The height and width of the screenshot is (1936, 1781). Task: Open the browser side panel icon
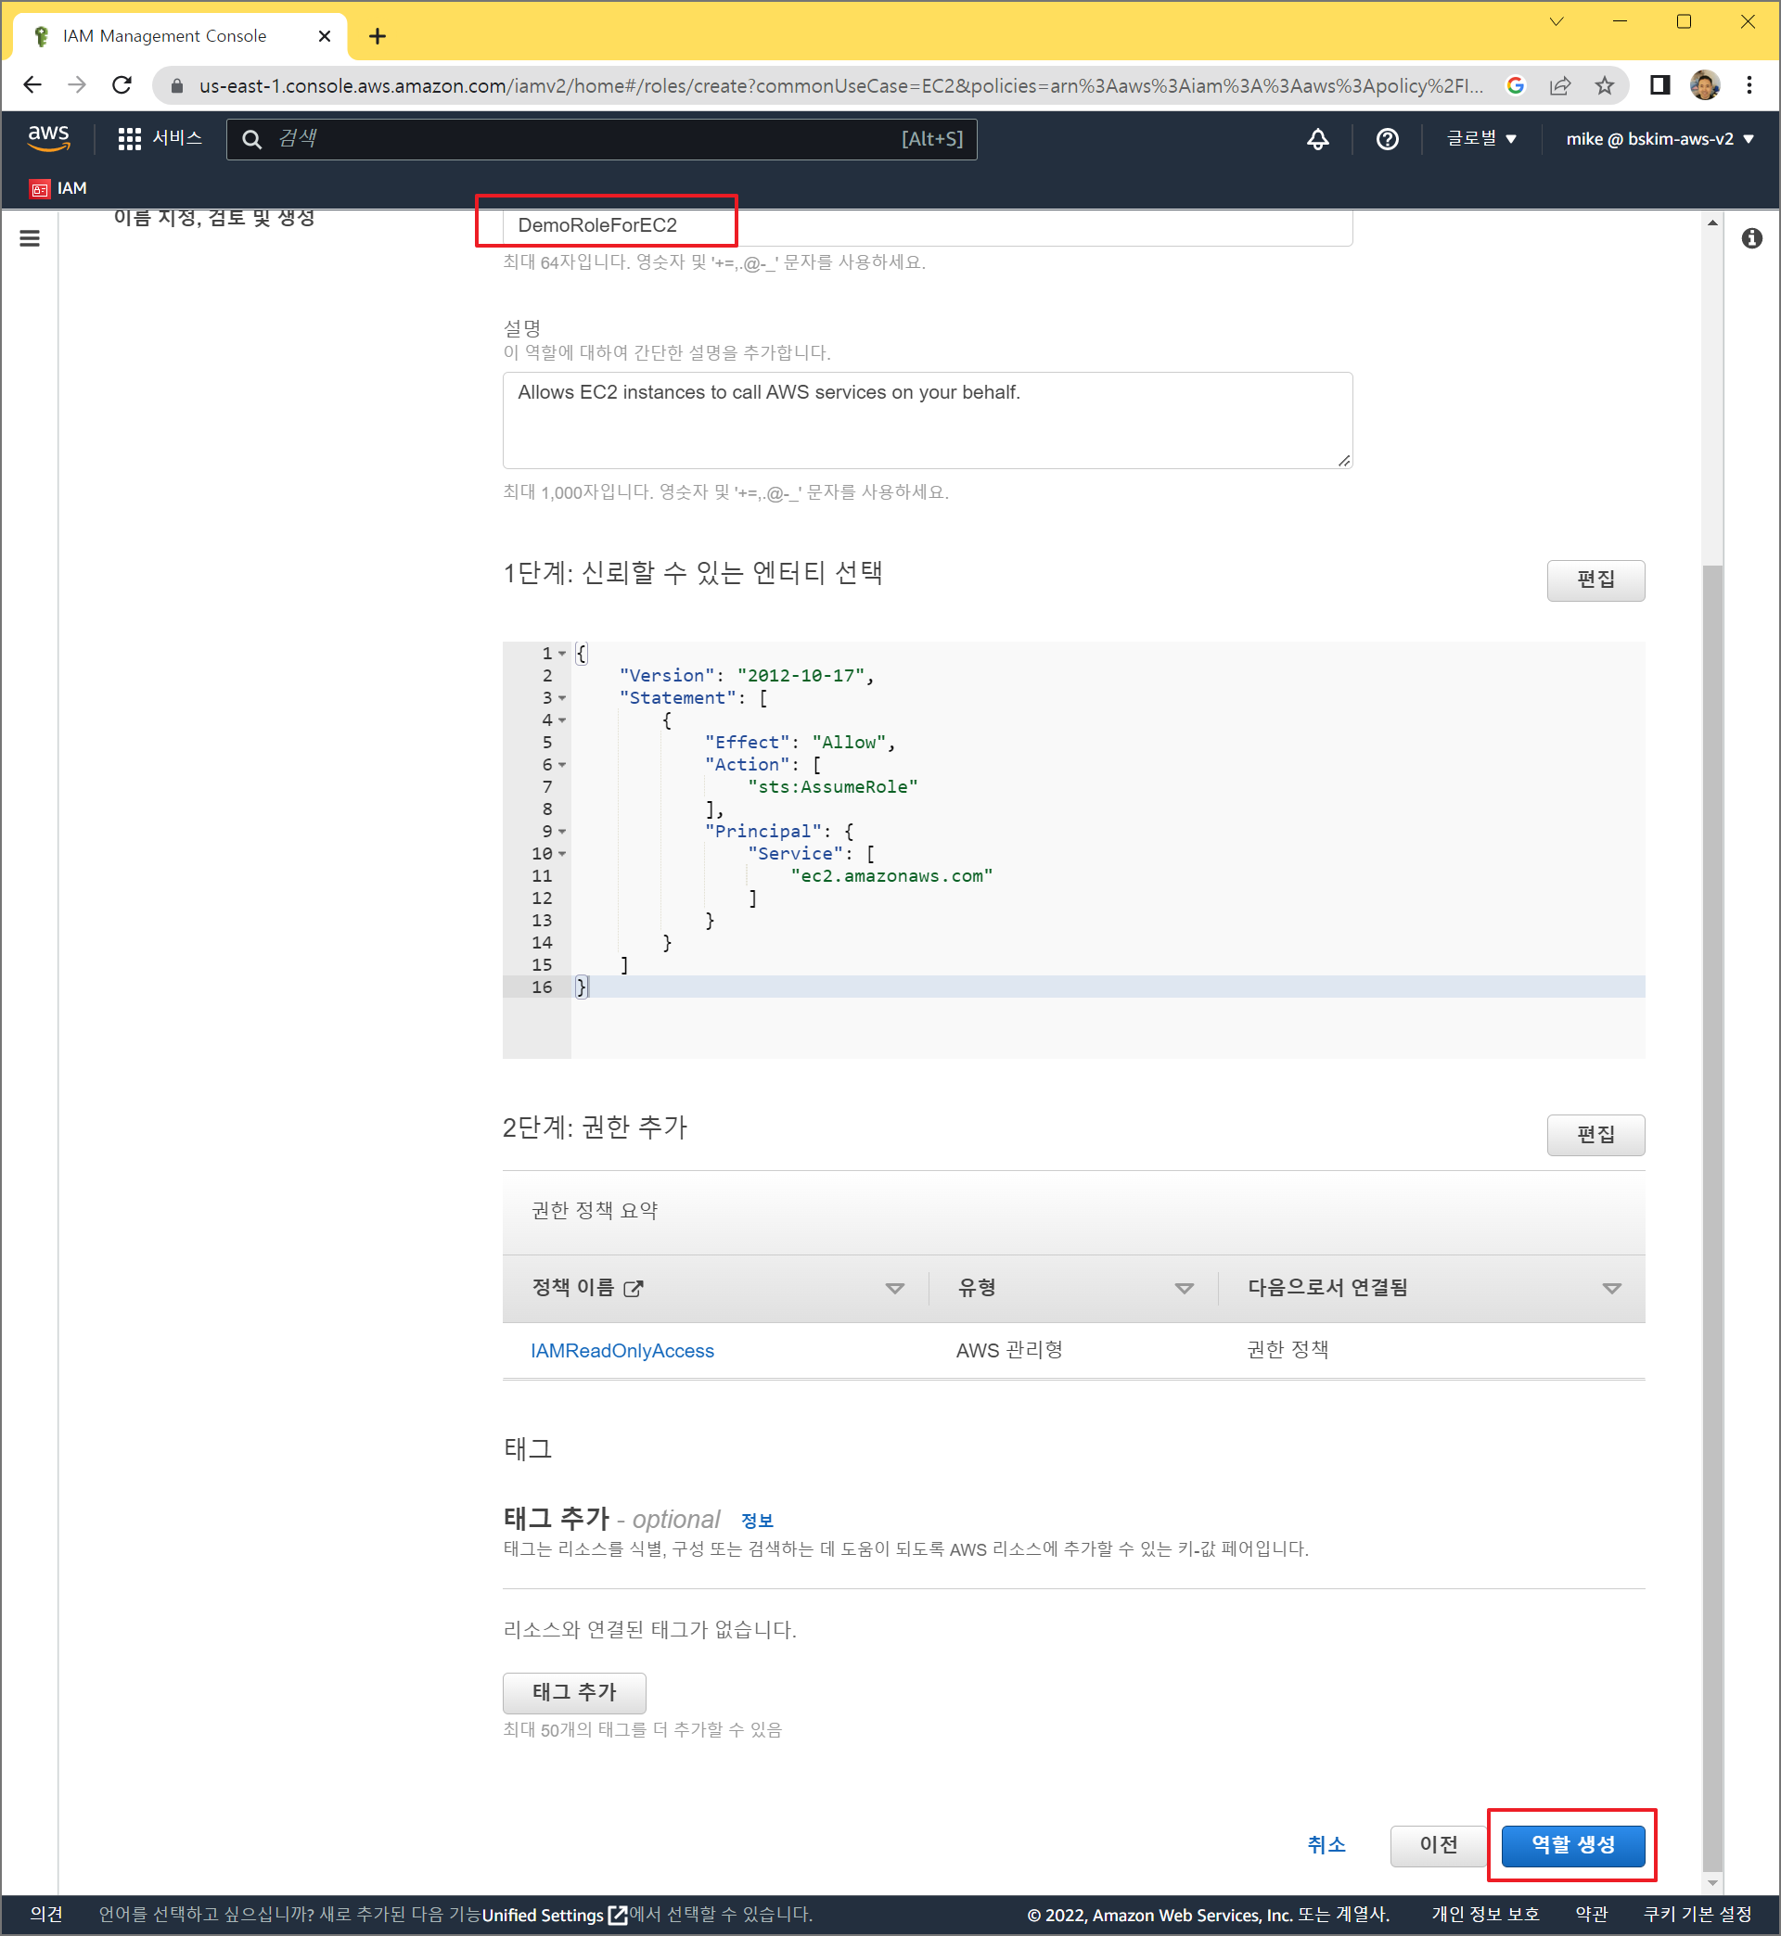tap(1659, 84)
